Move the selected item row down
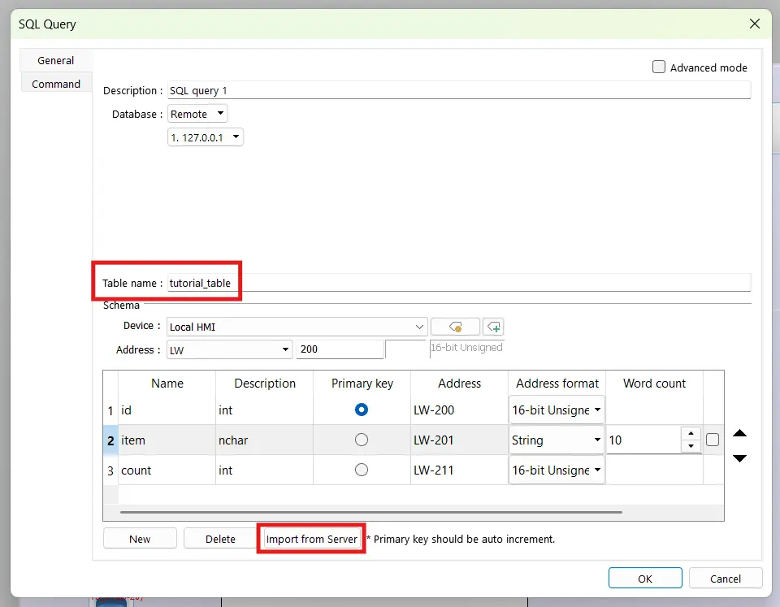Image resolution: width=780 pixels, height=607 pixels. click(x=739, y=458)
